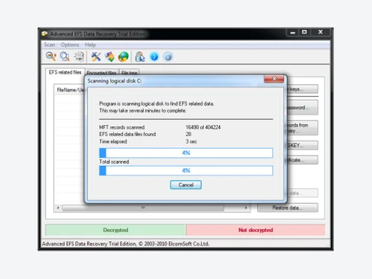Click the blue info about icon
The width and height of the screenshot is (372, 279).
click(x=168, y=57)
